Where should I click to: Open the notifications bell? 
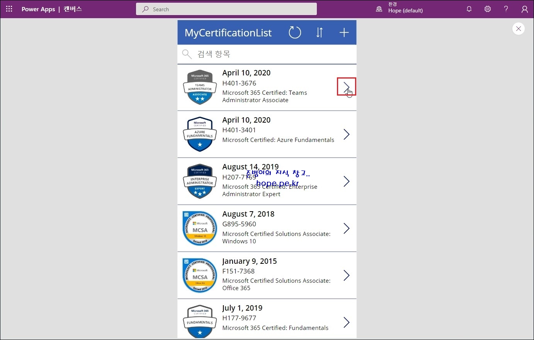pyautogui.click(x=469, y=9)
